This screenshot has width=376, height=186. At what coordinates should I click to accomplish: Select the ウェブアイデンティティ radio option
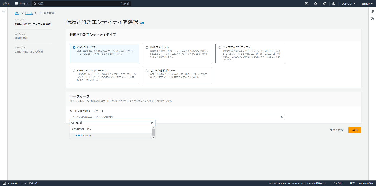click(x=220, y=47)
